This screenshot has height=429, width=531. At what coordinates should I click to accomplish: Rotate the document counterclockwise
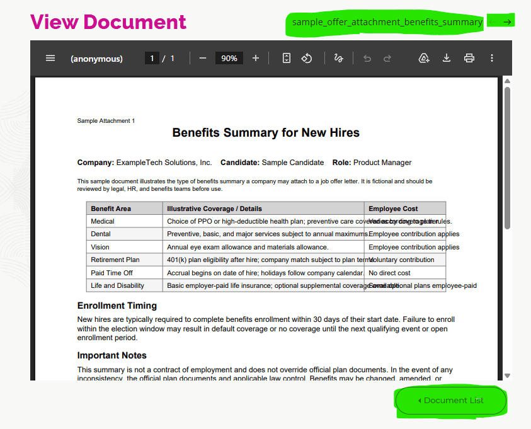click(x=307, y=58)
